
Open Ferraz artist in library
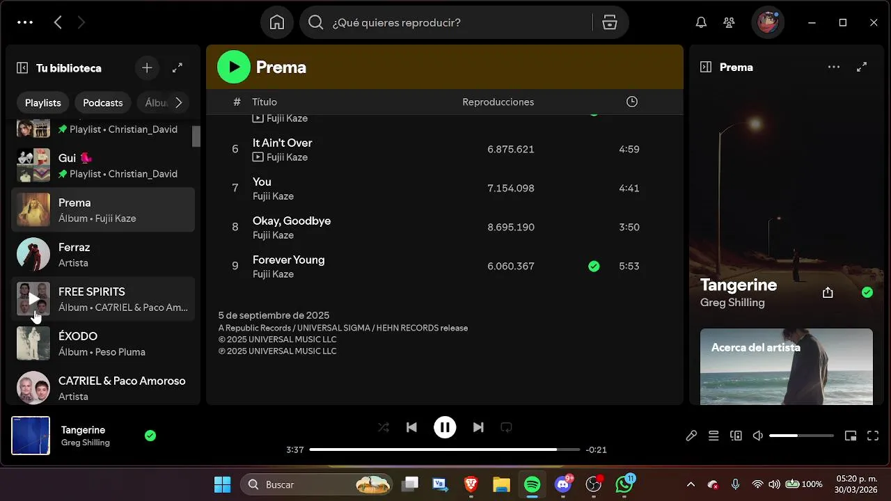click(103, 255)
